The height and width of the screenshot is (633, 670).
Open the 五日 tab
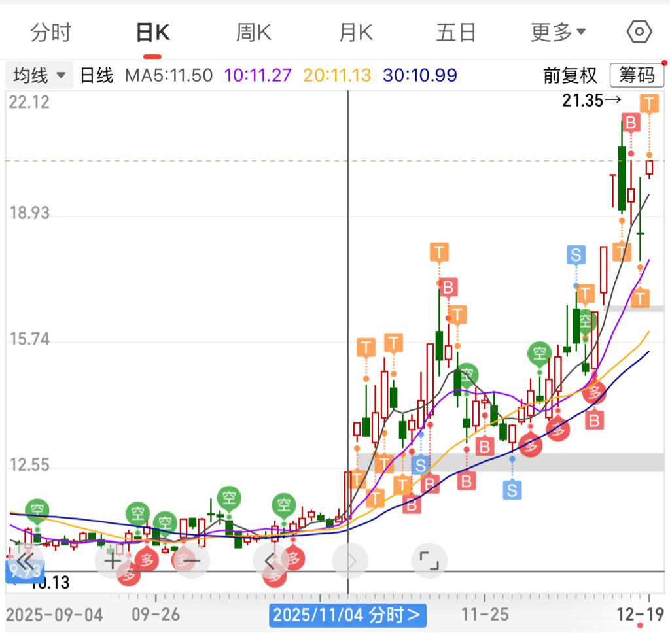[x=456, y=33]
